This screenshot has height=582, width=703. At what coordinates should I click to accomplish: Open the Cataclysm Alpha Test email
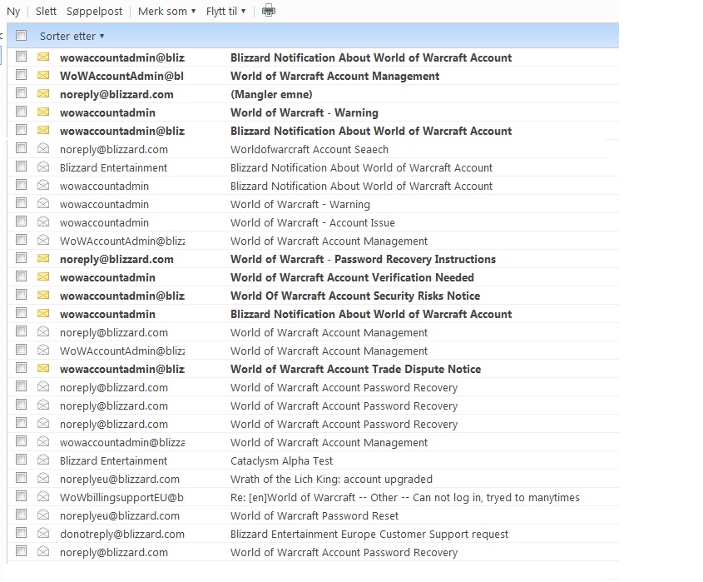[x=281, y=460]
